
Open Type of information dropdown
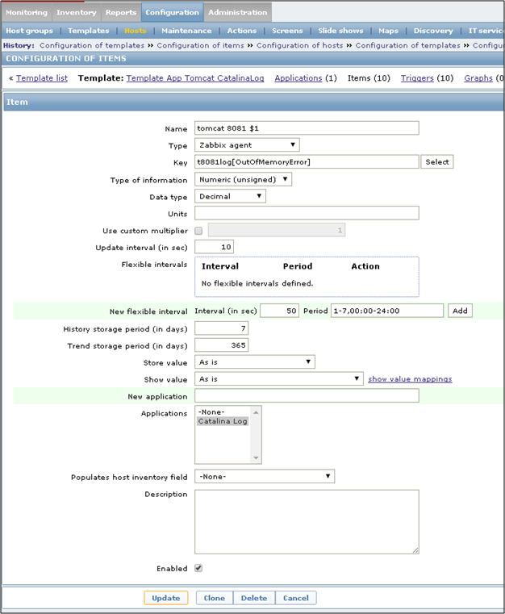coord(243,179)
